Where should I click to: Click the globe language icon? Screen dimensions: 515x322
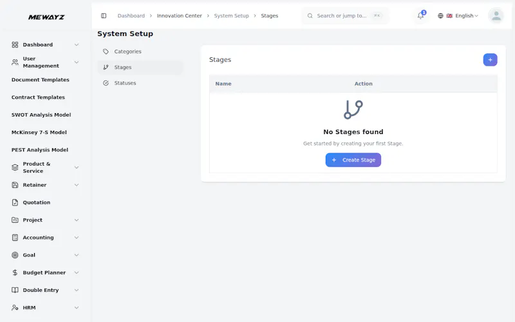click(x=440, y=15)
